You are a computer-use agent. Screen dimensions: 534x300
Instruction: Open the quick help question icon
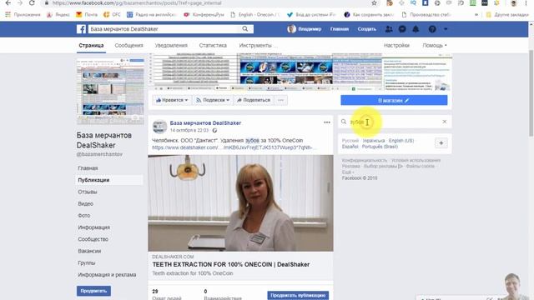pos(432,29)
